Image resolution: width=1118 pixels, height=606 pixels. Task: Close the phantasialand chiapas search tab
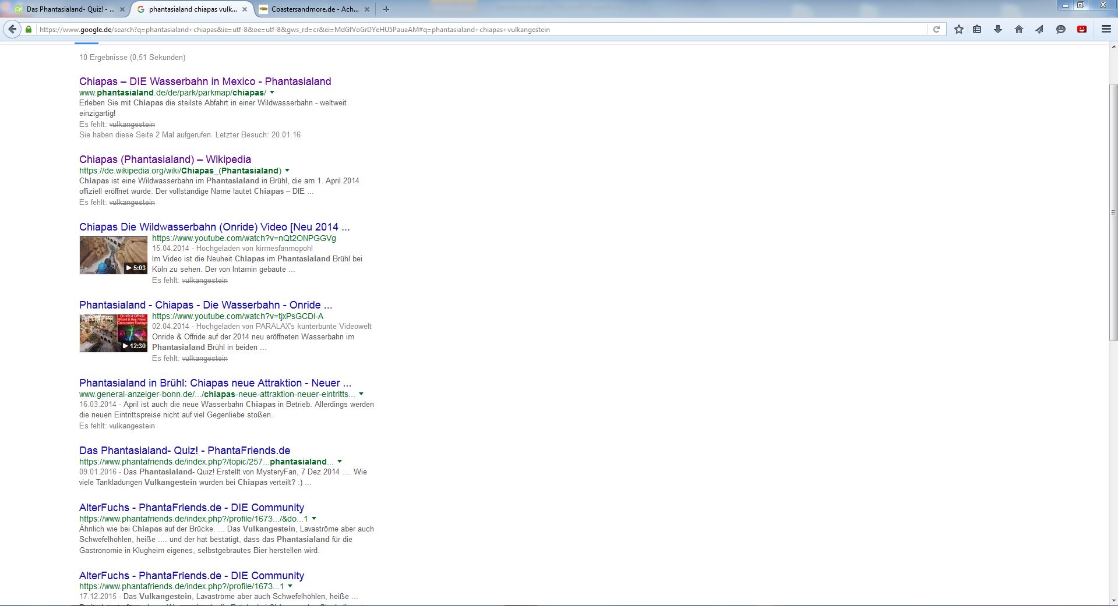click(x=245, y=9)
